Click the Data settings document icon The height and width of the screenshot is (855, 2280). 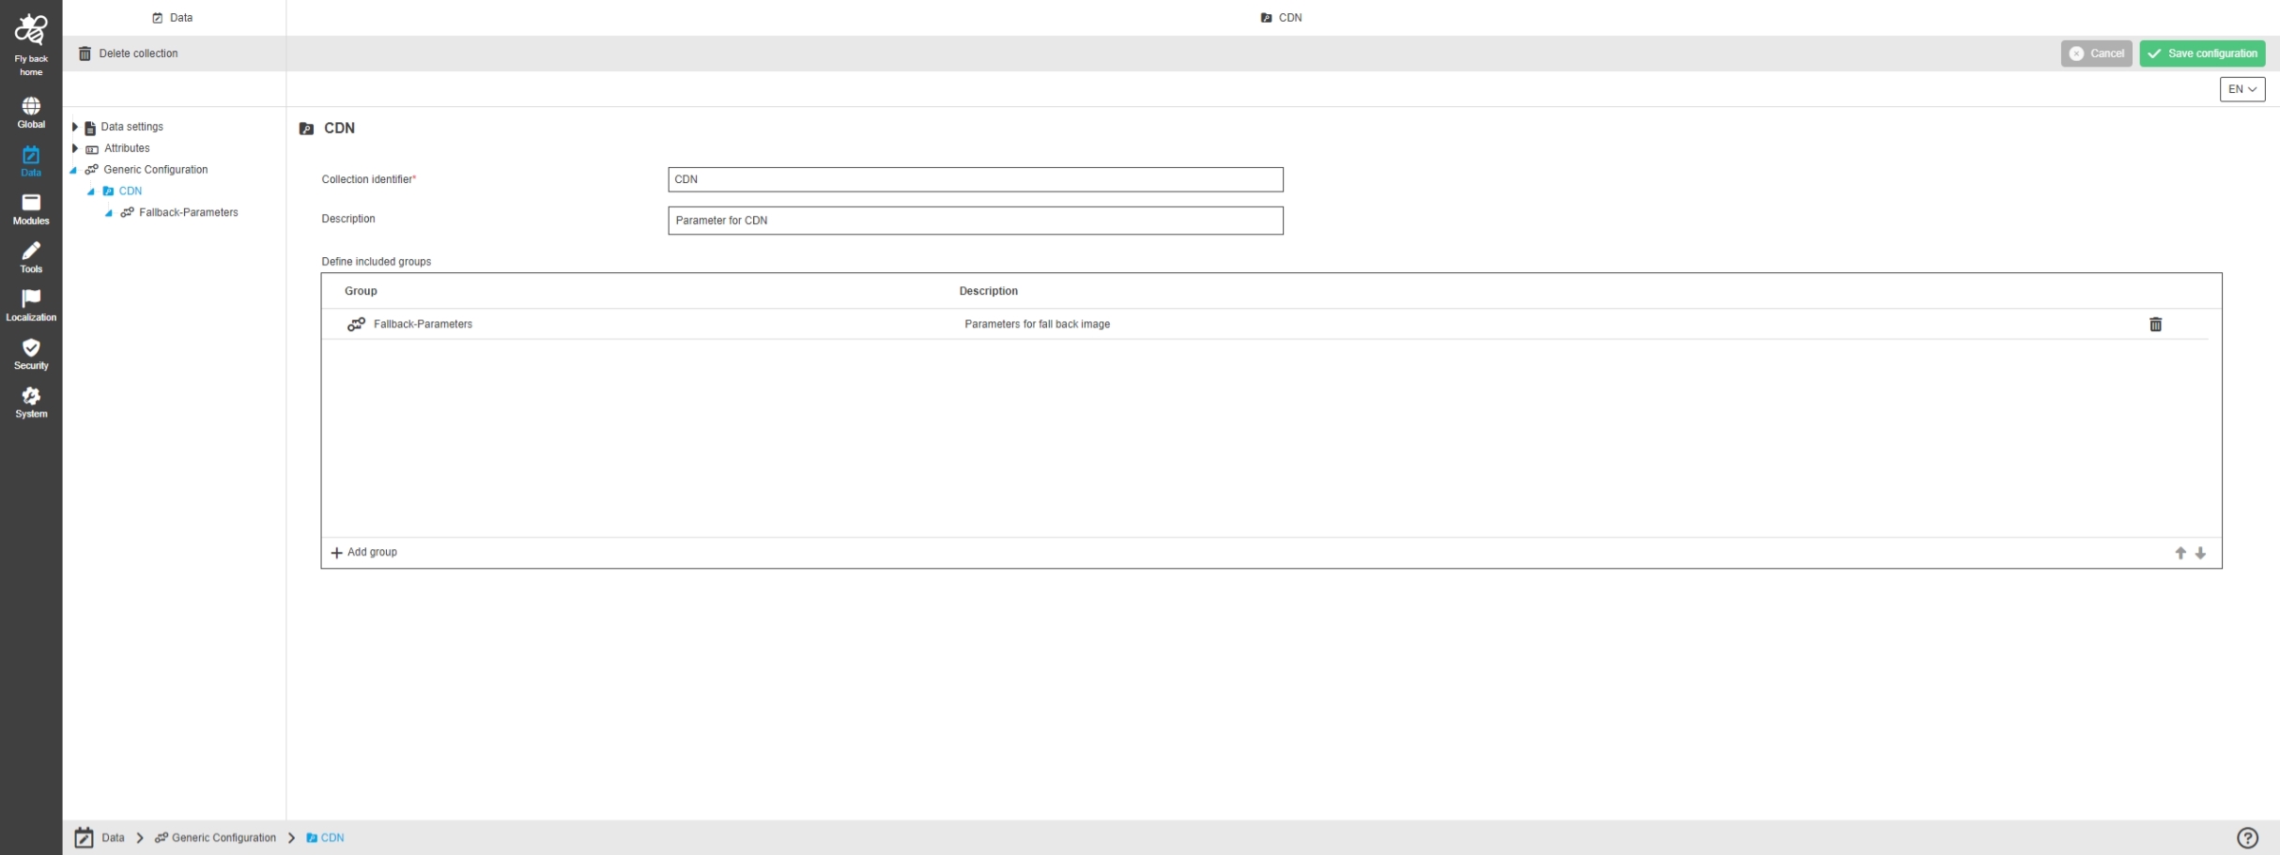(x=90, y=128)
